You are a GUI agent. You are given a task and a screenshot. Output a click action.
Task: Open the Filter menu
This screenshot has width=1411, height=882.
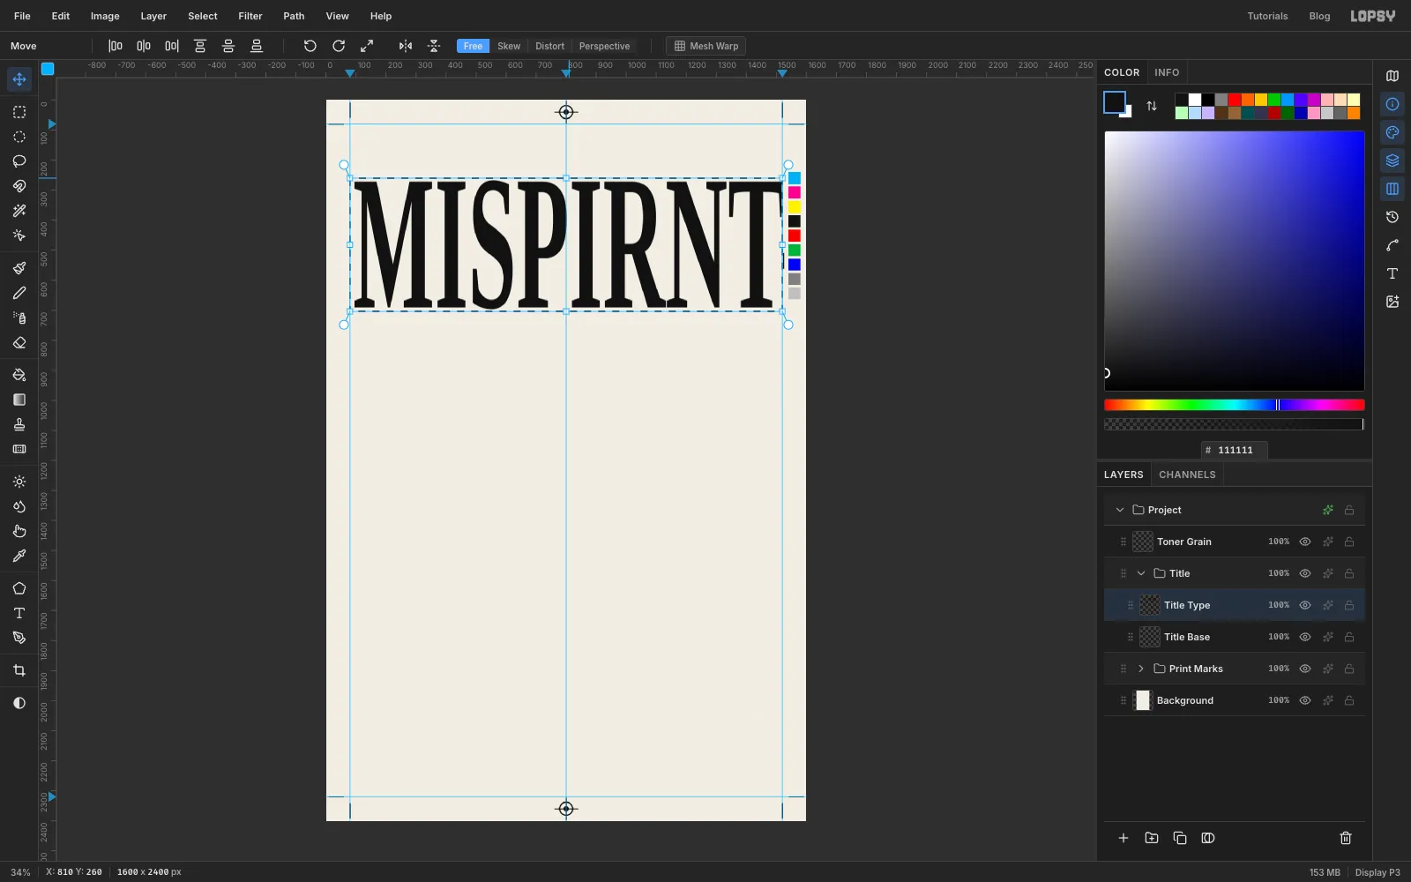click(x=250, y=16)
